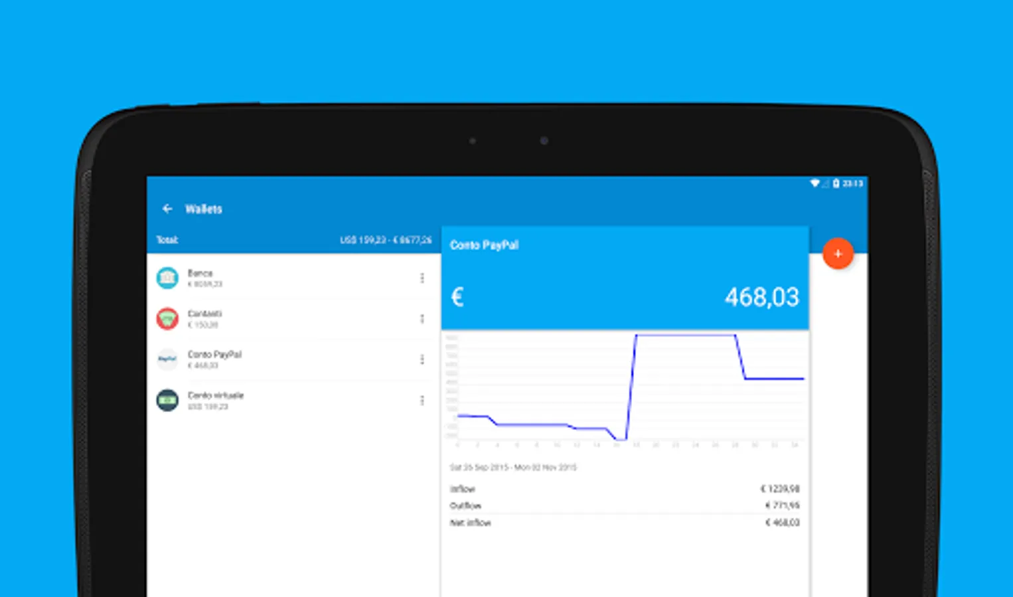Open the Contanti row overflow menu
The image size is (1013, 597).
tap(422, 319)
